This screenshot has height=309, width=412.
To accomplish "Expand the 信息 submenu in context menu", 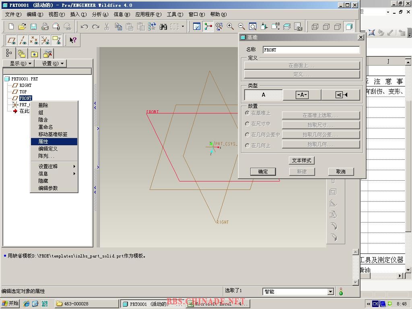I will pyautogui.click(x=54, y=174).
